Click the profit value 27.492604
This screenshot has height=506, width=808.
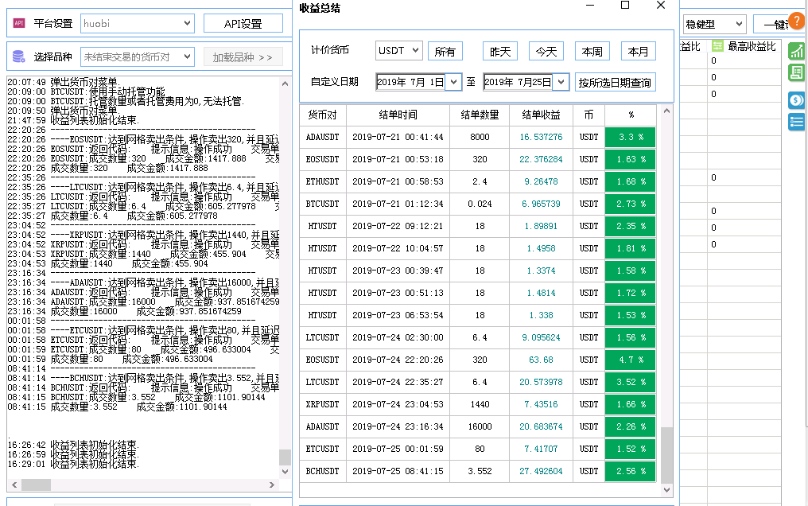point(541,471)
